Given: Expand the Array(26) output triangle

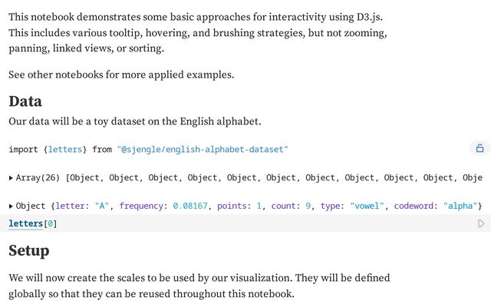Looking at the screenshot, I should pyautogui.click(x=11, y=178).
